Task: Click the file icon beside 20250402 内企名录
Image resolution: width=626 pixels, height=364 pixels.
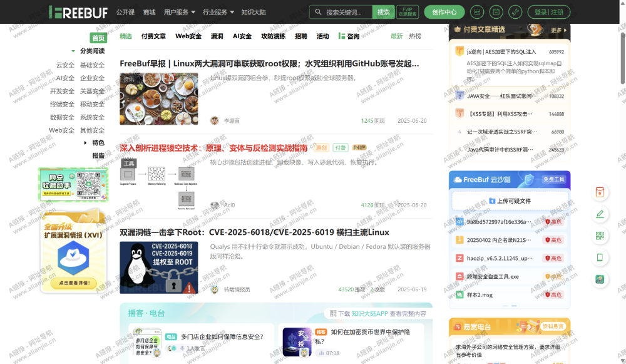Action: 459,240
